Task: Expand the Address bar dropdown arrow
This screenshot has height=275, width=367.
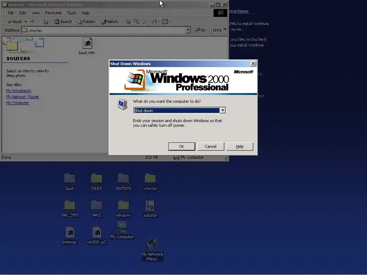Action: point(188,30)
